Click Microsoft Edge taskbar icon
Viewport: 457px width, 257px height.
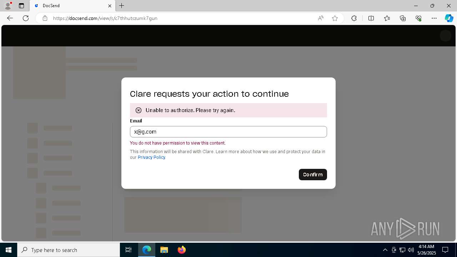click(x=147, y=250)
